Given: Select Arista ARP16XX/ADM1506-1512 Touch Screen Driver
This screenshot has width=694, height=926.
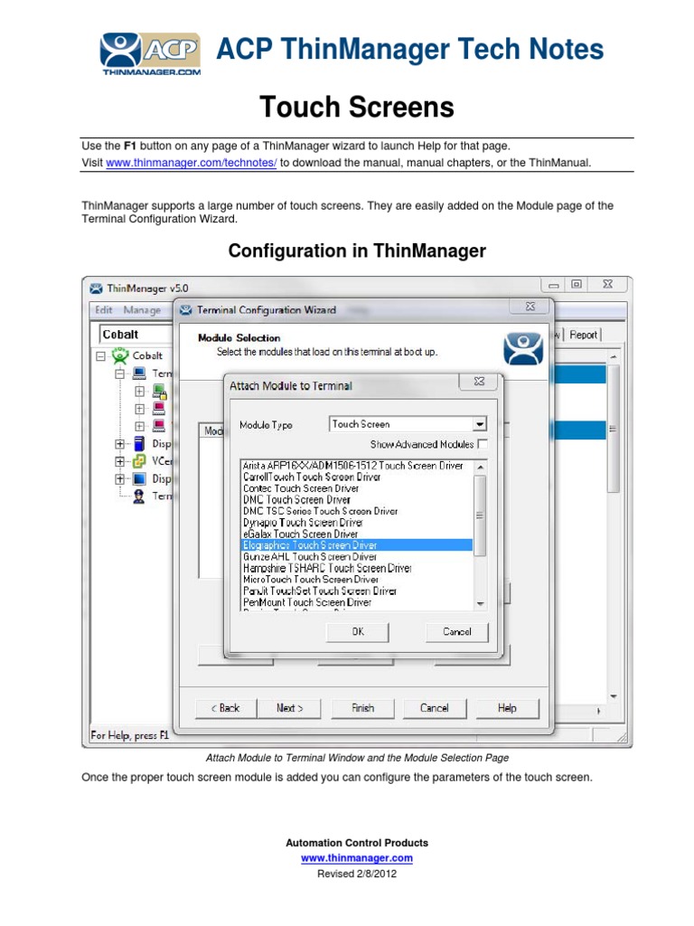Looking at the screenshot, I should point(356,466).
